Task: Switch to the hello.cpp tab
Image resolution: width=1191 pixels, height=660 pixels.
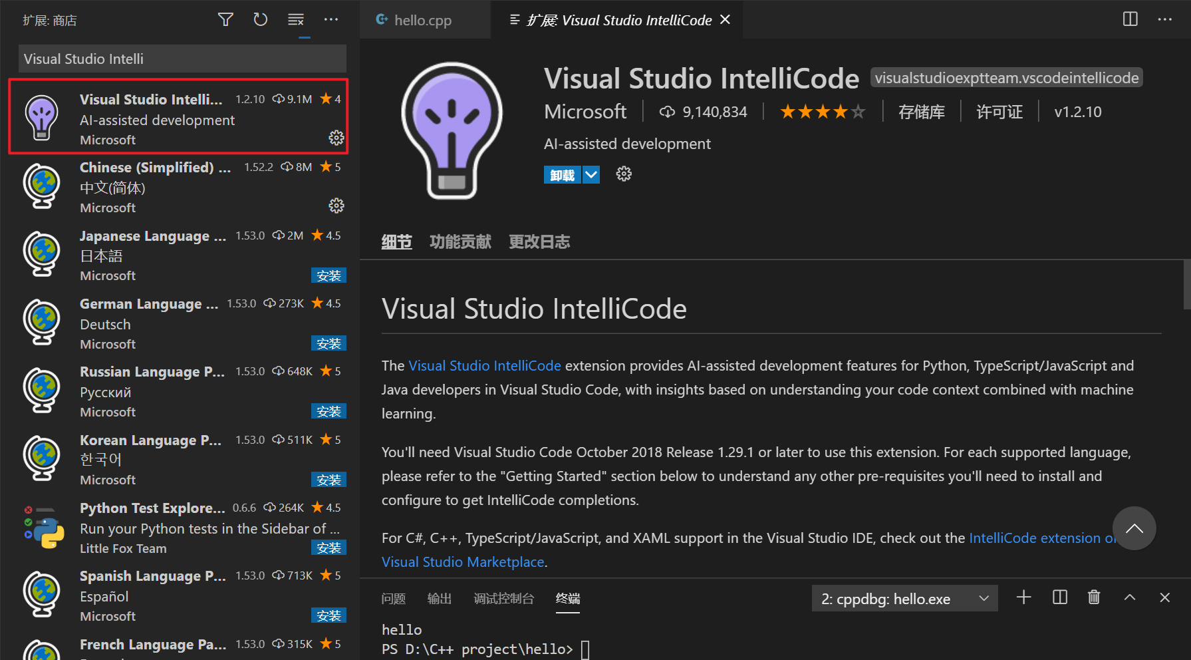Action: (423, 20)
